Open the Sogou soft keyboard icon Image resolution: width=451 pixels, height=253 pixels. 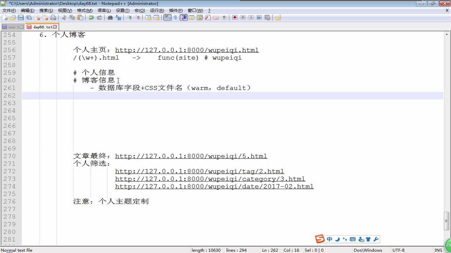(352, 239)
